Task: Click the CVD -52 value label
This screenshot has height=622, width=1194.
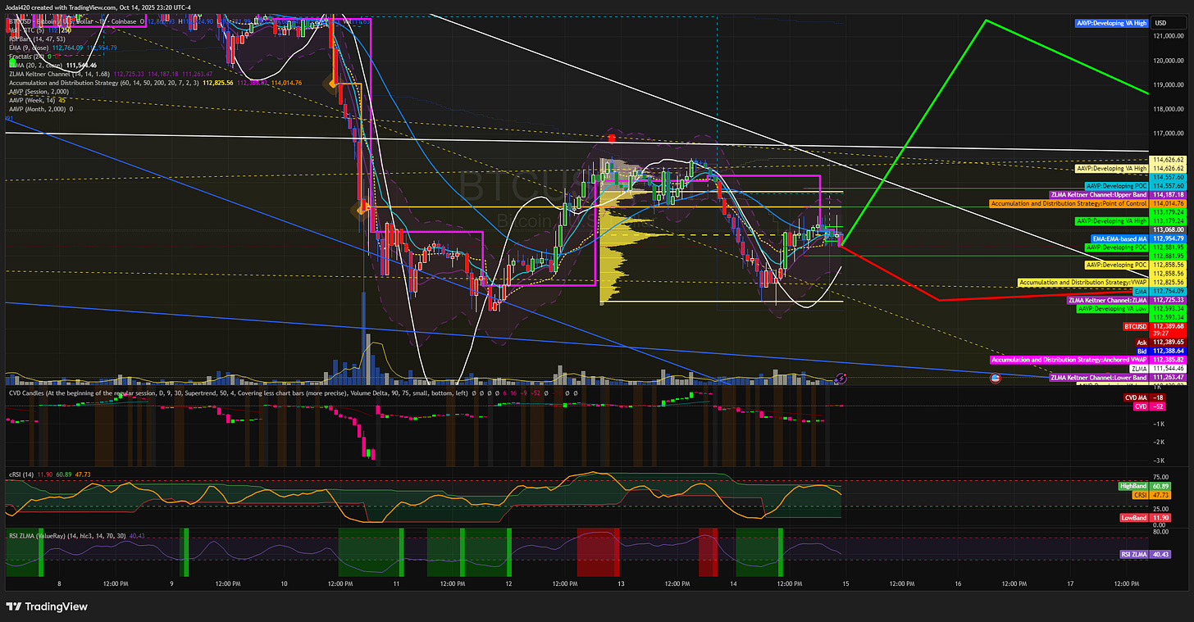Action: [1150, 406]
